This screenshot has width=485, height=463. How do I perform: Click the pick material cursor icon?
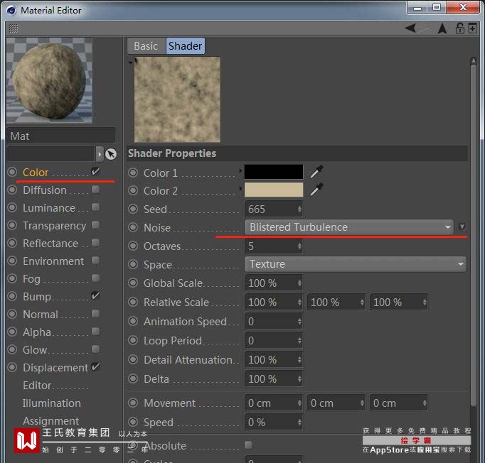(111, 154)
